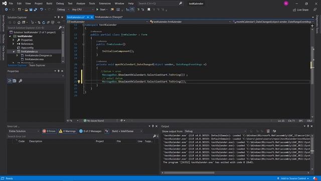Open the Debug menu
Viewport: 321px width, 181px height.
pyautogui.click(x=60, y=4)
